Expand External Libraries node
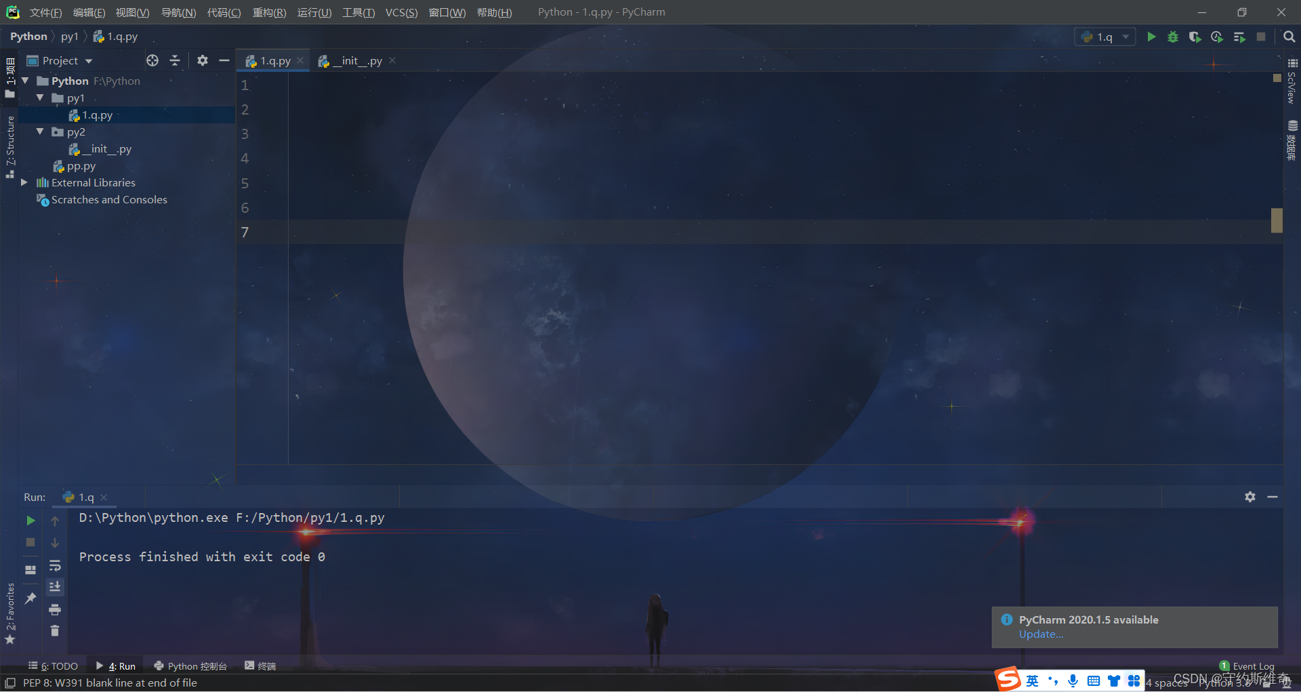1301x692 pixels. 24,182
